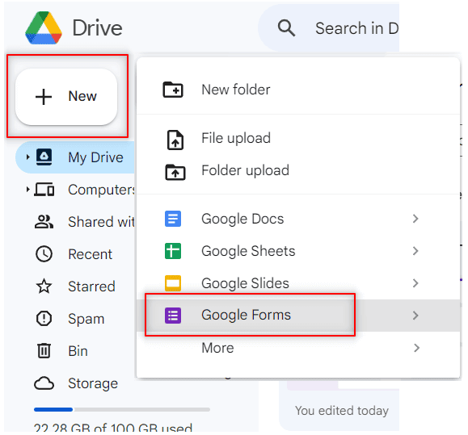Image resolution: width=468 pixels, height=435 pixels.
Task: Click the Google Slides yellow icon
Action: click(173, 283)
